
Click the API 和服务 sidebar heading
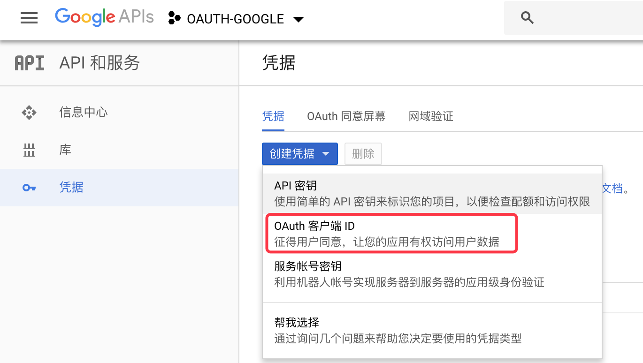pos(100,63)
